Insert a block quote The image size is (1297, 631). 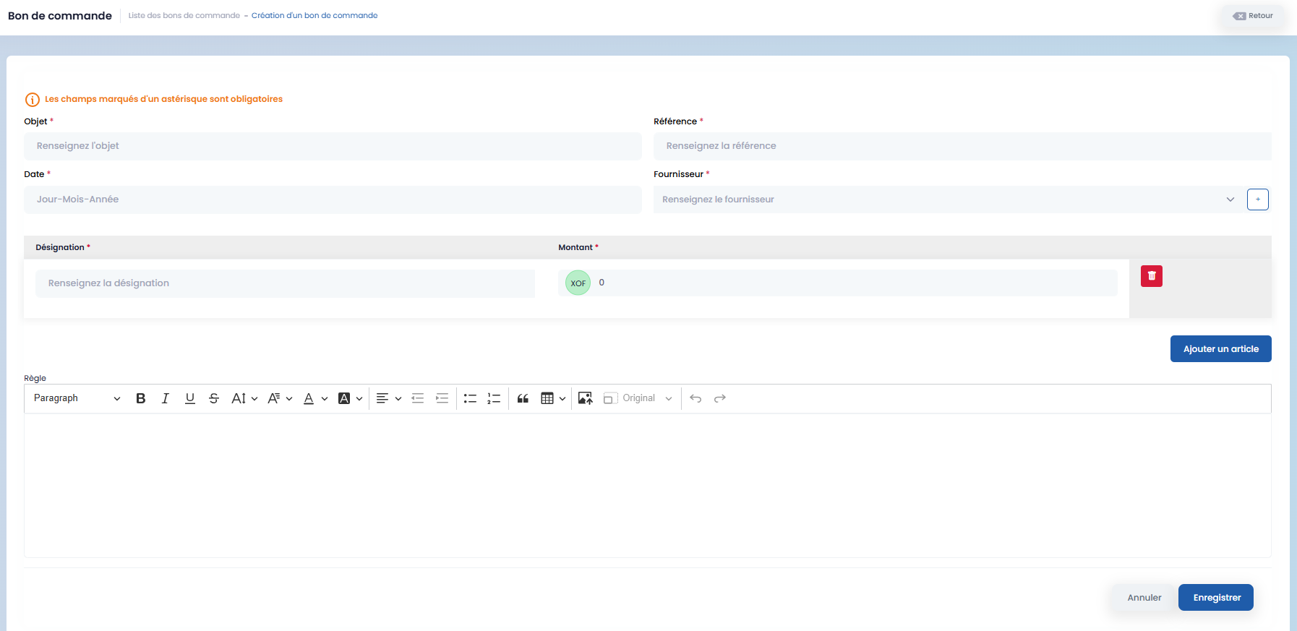point(523,398)
